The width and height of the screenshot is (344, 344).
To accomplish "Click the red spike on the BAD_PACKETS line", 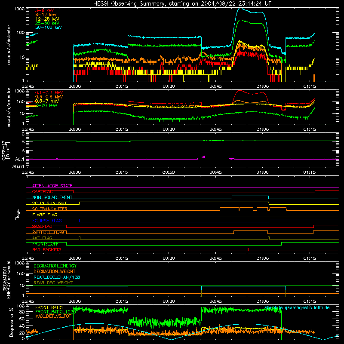I will 248,249.
